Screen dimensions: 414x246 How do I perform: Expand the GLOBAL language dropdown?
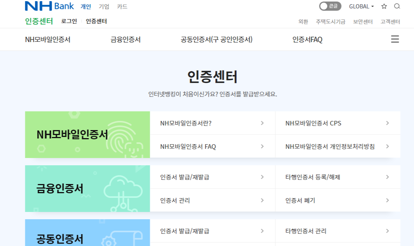pyautogui.click(x=362, y=7)
